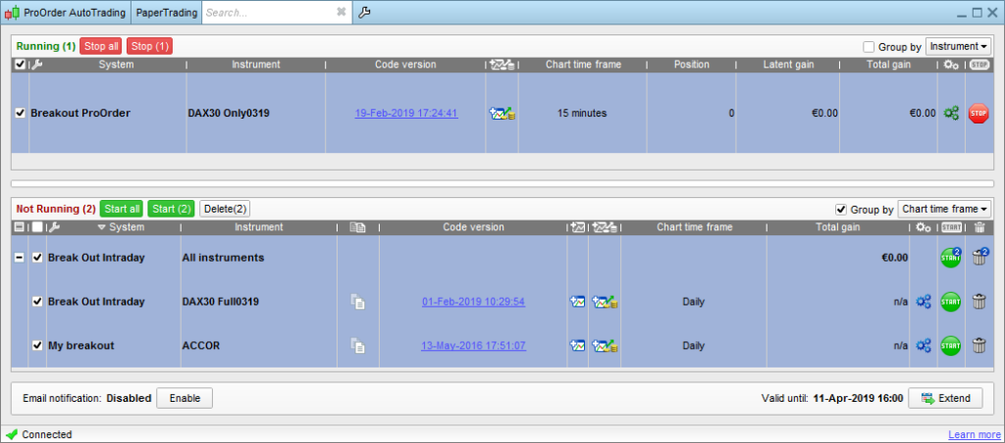The height and width of the screenshot is (443, 1005).
Task: Delete the My breakout ACCOR system
Action: point(979,346)
